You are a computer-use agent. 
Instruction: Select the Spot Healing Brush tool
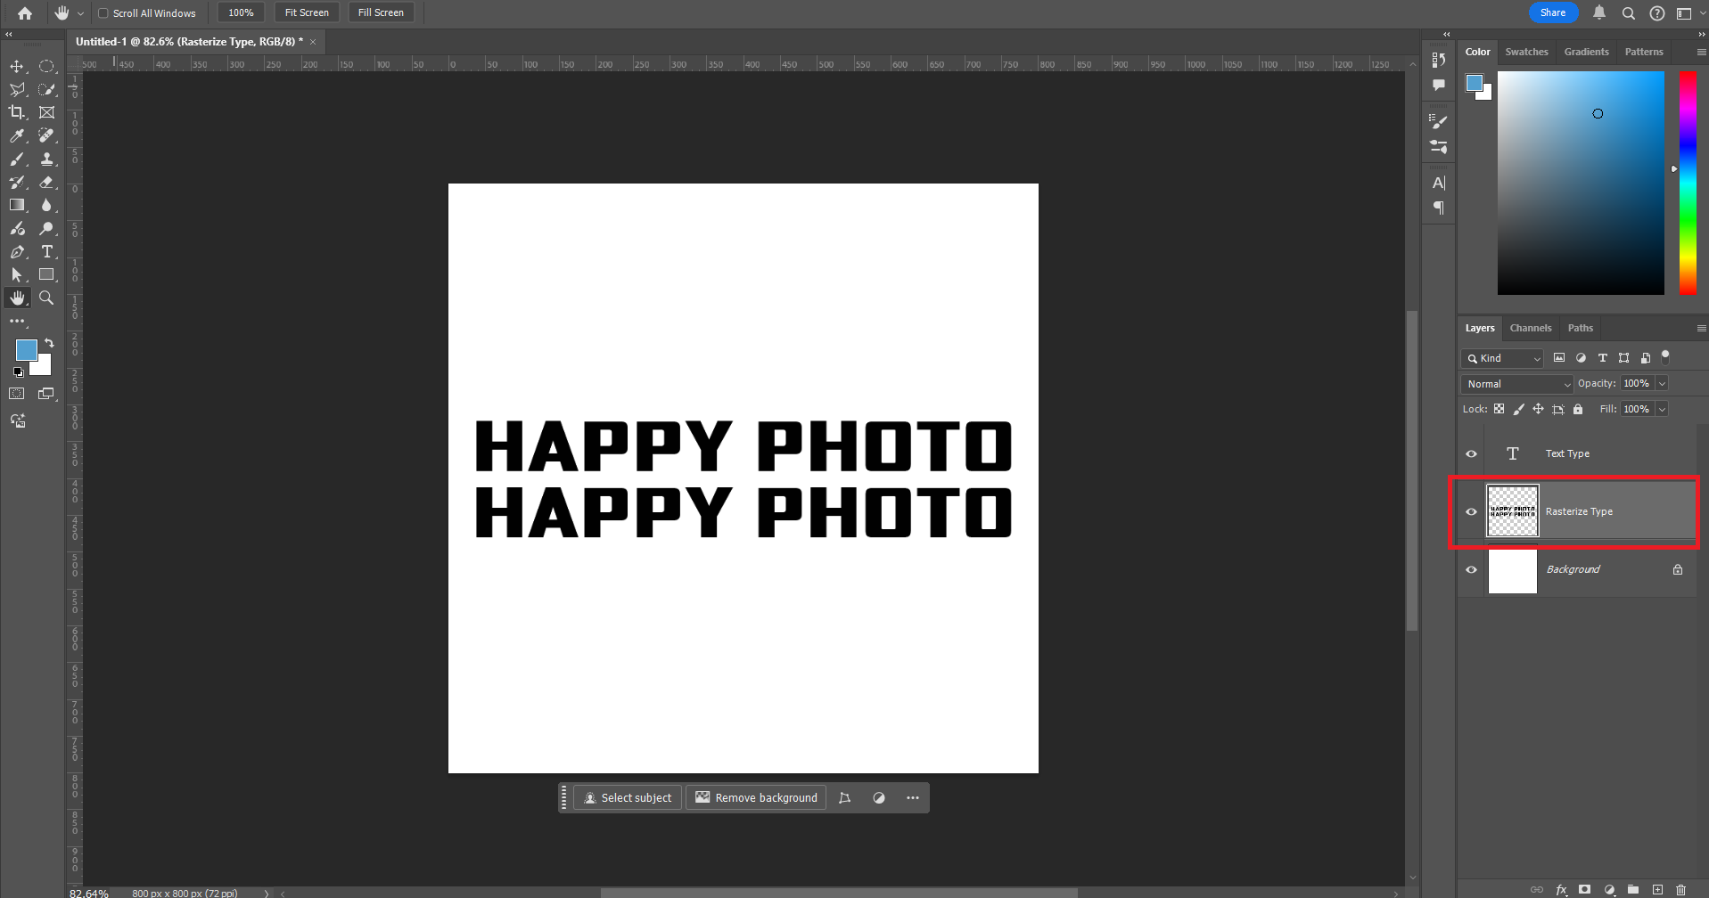46,136
